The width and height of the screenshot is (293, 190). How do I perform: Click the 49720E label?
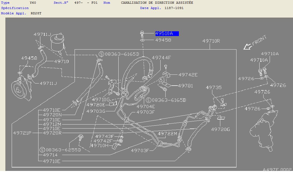pyautogui.click(x=96, y=105)
